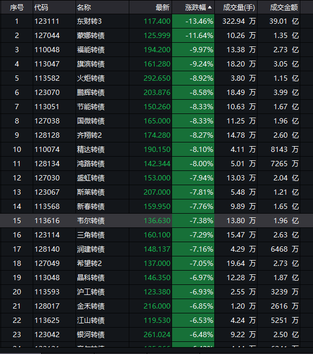Select the 斯莱转债 name cell
Image resolution: width=313 pixels, height=354 pixels.
pos(91,192)
